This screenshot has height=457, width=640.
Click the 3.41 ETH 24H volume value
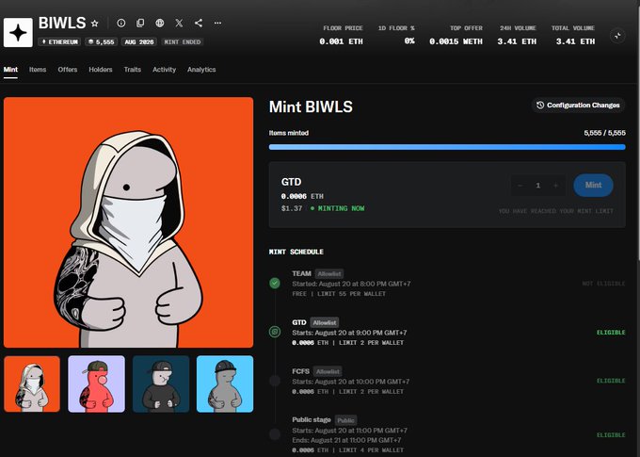coord(517,41)
